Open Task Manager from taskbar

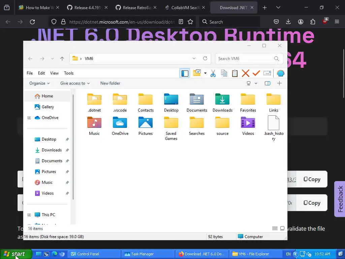[148, 254]
